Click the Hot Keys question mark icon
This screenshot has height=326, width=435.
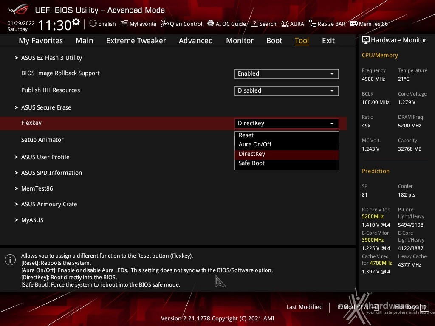click(x=424, y=307)
